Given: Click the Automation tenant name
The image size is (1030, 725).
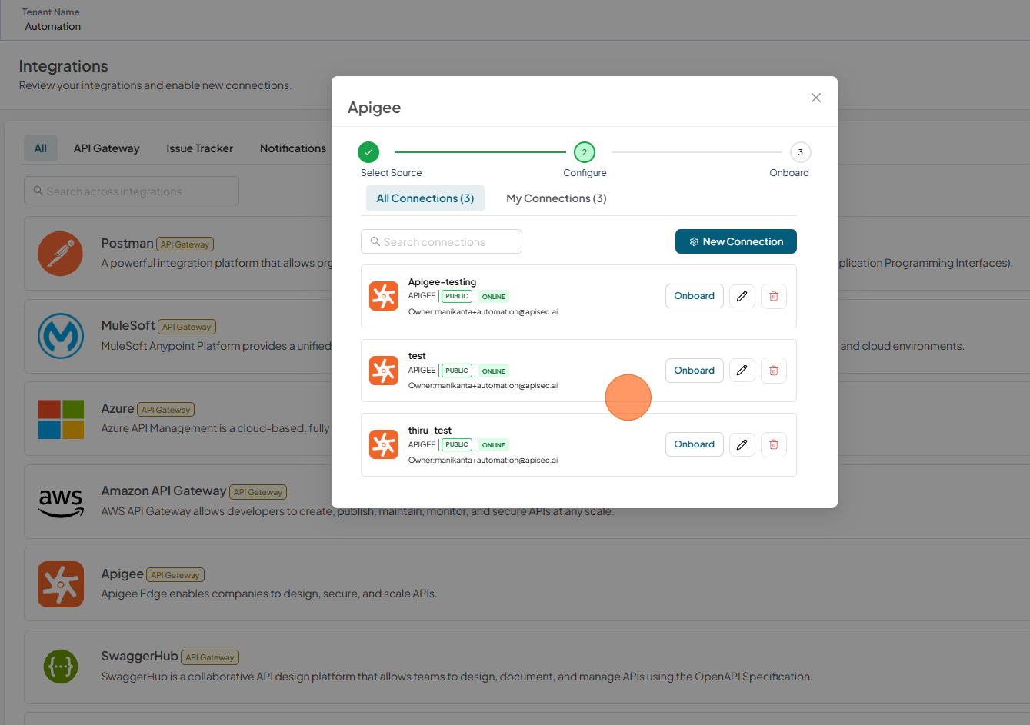Looking at the screenshot, I should click(x=52, y=26).
